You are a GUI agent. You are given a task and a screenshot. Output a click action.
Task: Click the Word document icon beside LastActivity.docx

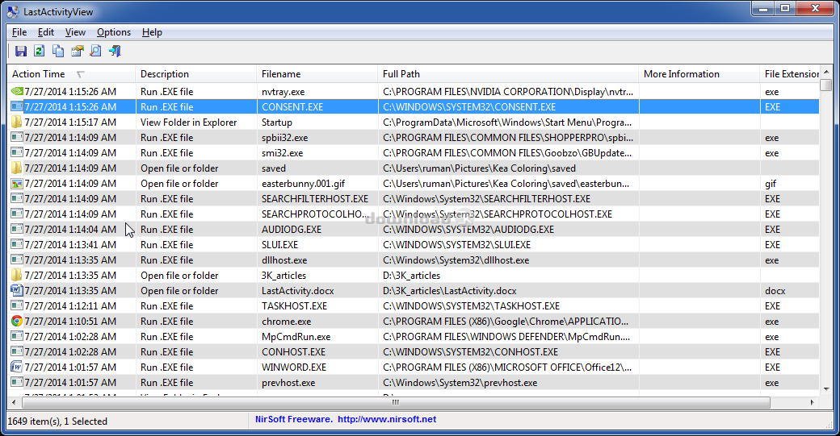point(17,291)
